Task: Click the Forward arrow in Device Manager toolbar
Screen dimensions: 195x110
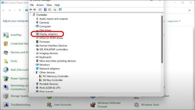Action: [34, 9]
